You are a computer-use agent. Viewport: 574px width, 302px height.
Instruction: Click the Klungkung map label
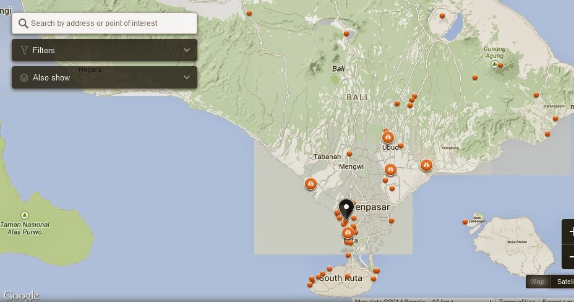point(450,148)
